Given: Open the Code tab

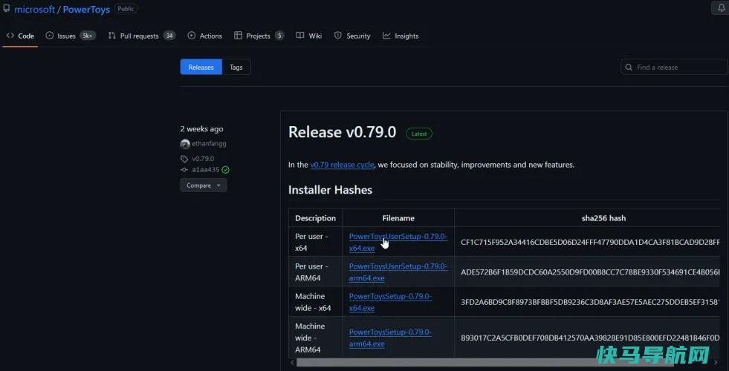Looking at the screenshot, I should [x=20, y=36].
